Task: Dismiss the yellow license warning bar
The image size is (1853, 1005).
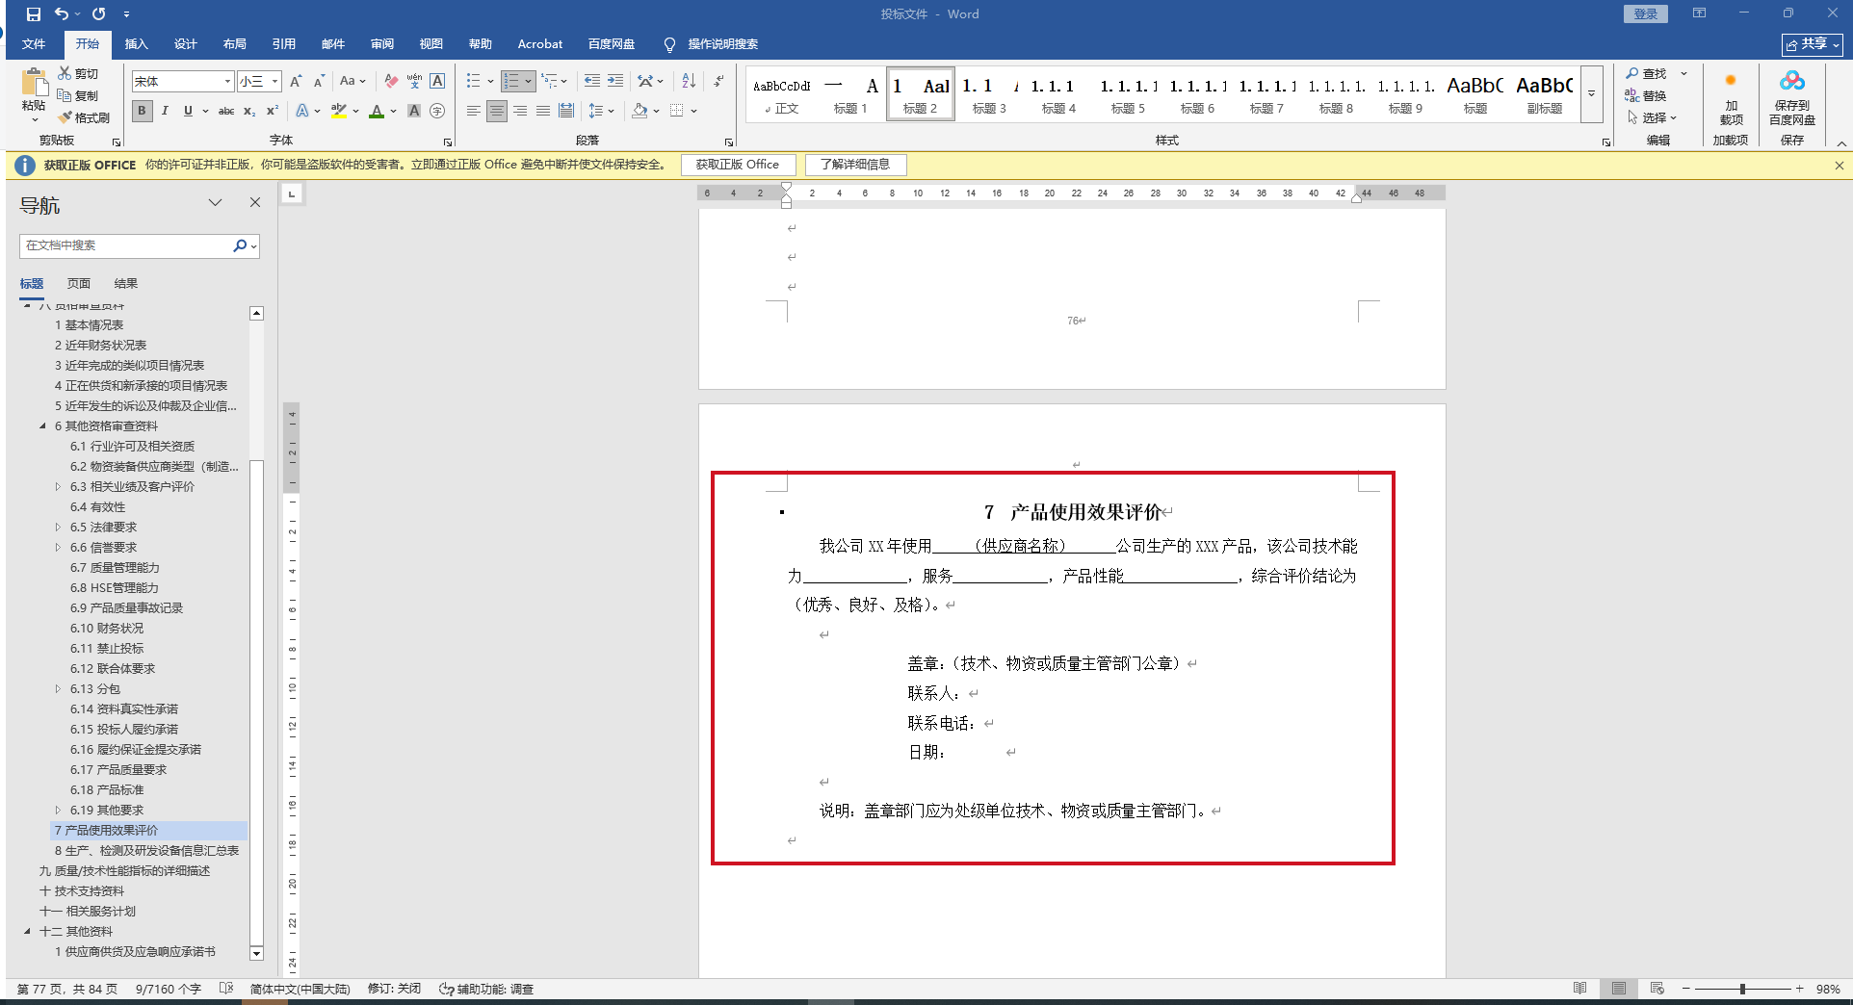Action: click(1839, 165)
